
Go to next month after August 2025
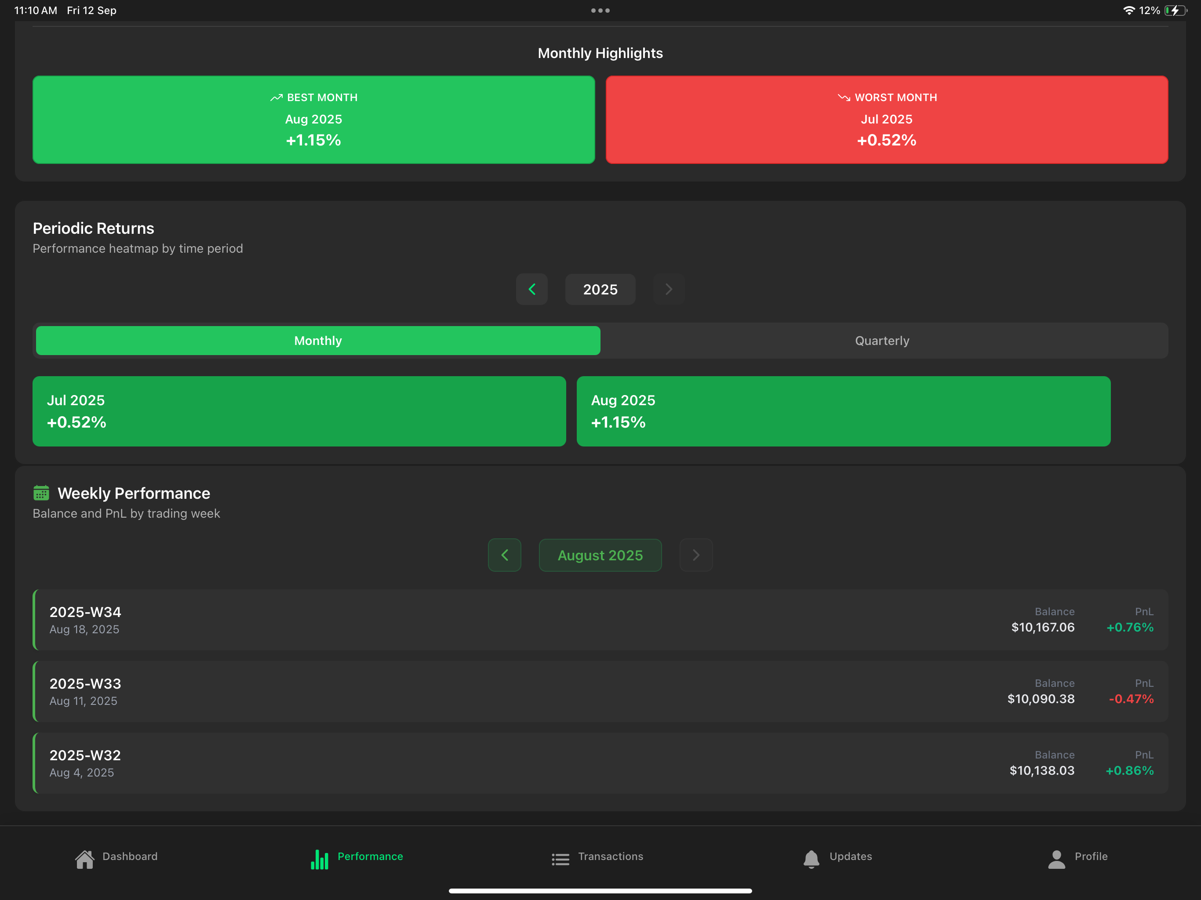pyautogui.click(x=696, y=555)
